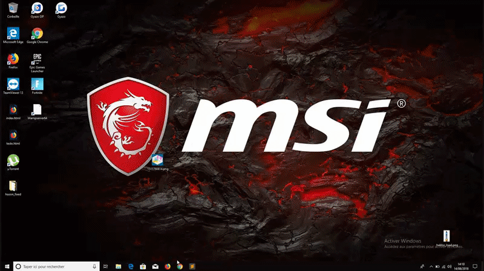Open Task View from the taskbar
484x271 pixels.
pos(105,266)
